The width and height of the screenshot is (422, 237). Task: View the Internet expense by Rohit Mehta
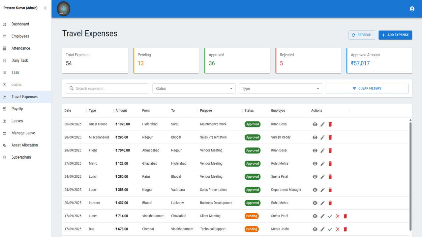coord(315,203)
